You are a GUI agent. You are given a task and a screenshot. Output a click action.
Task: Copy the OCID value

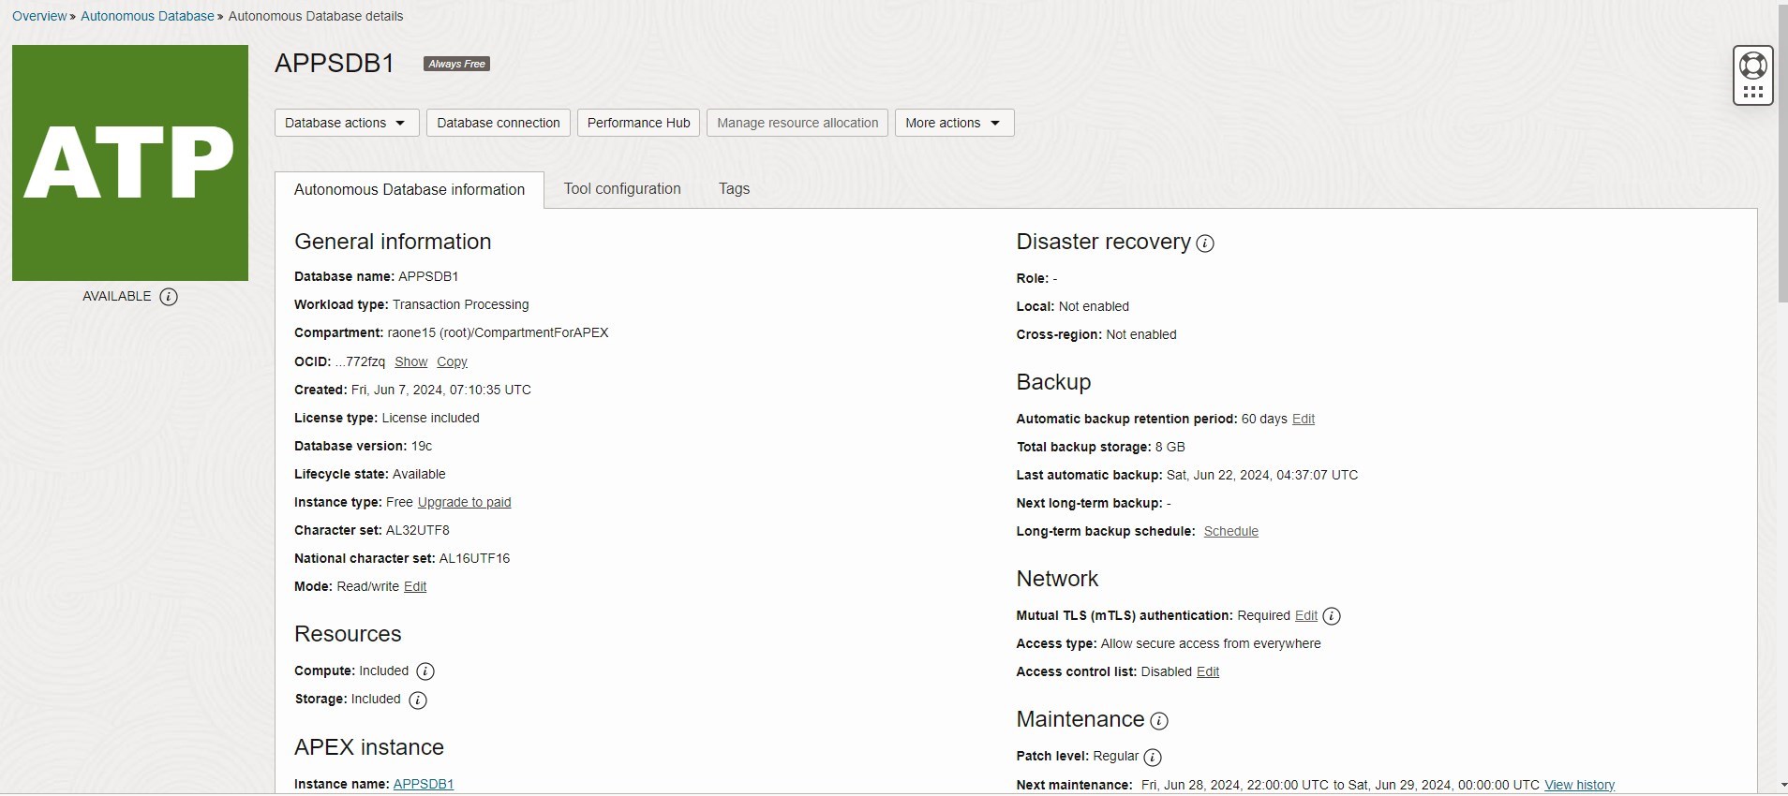(x=452, y=361)
